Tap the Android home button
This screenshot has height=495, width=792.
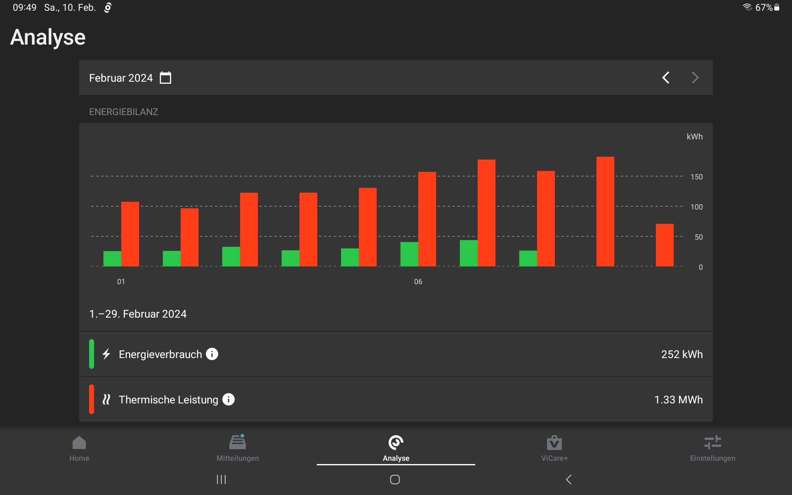(x=395, y=479)
